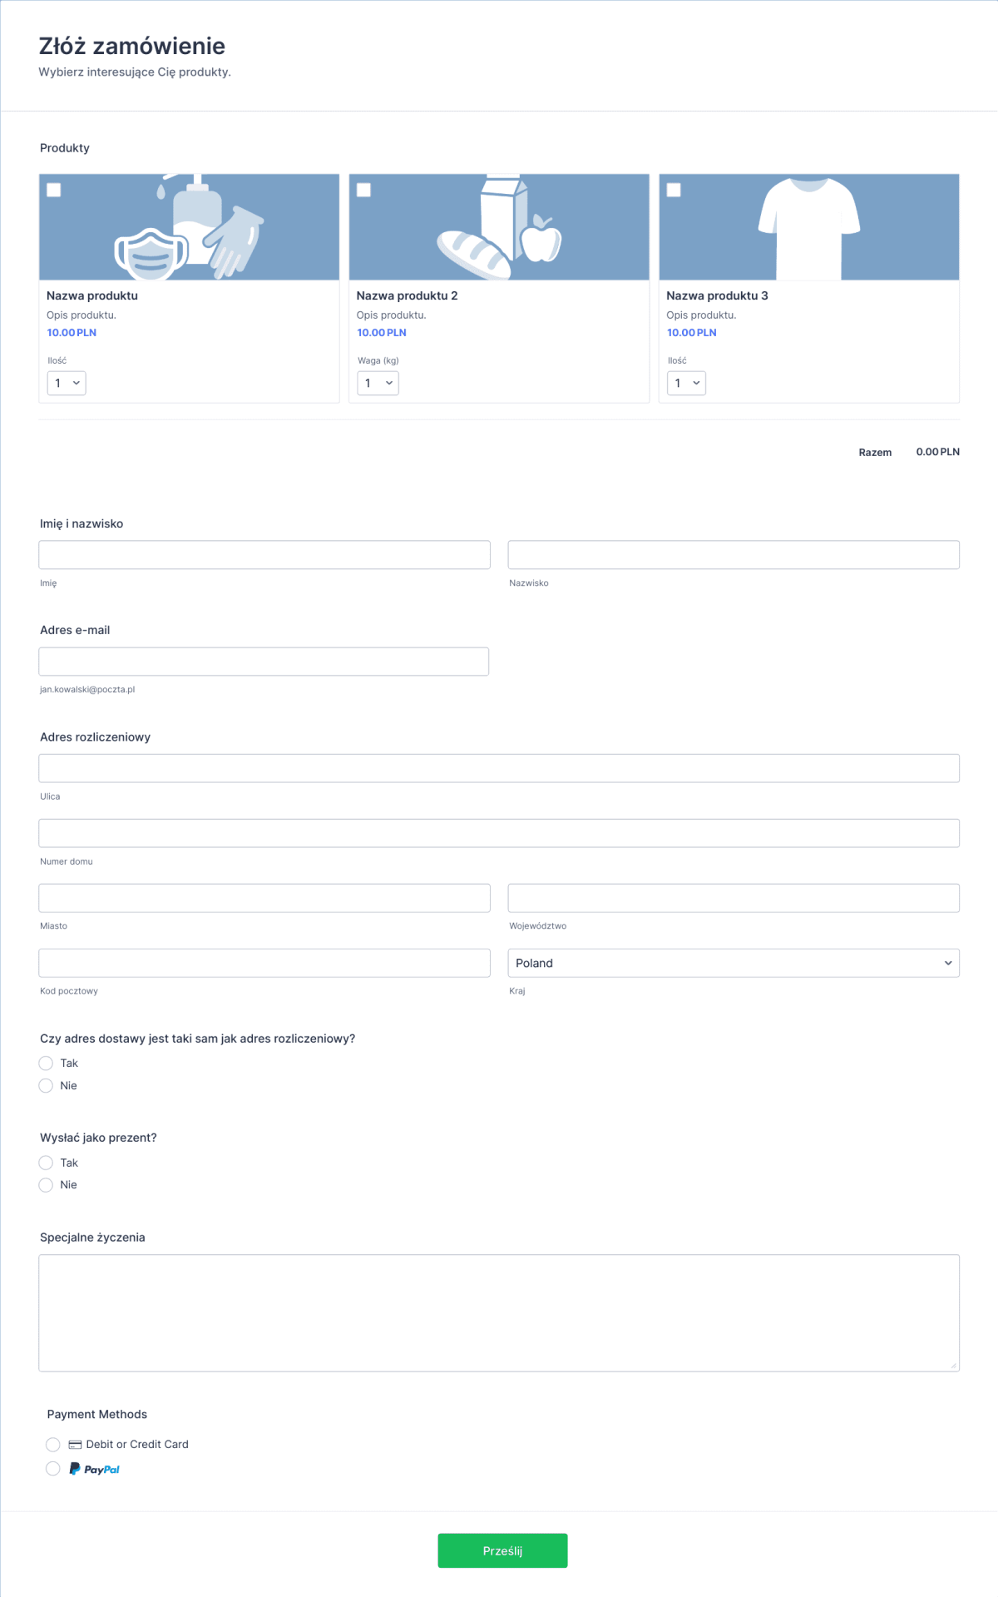Open the Ilość dropdown for Nazwa produktu

point(66,383)
